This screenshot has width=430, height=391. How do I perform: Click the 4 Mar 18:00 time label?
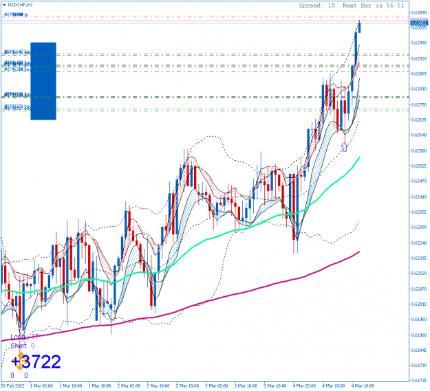click(x=363, y=386)
